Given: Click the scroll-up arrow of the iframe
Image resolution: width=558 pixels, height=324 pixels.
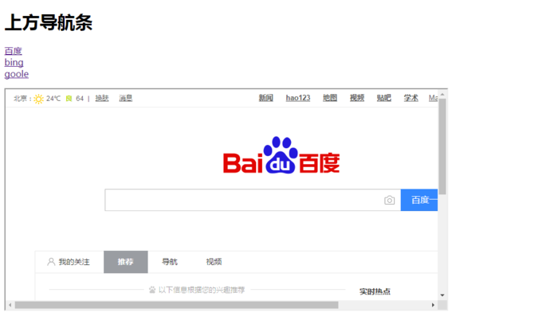Looking at the screenshot, I should [442, 95].
